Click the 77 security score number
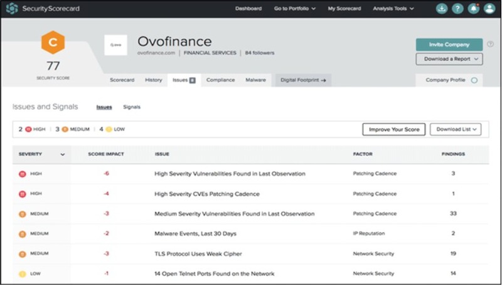 click(53, 66)
